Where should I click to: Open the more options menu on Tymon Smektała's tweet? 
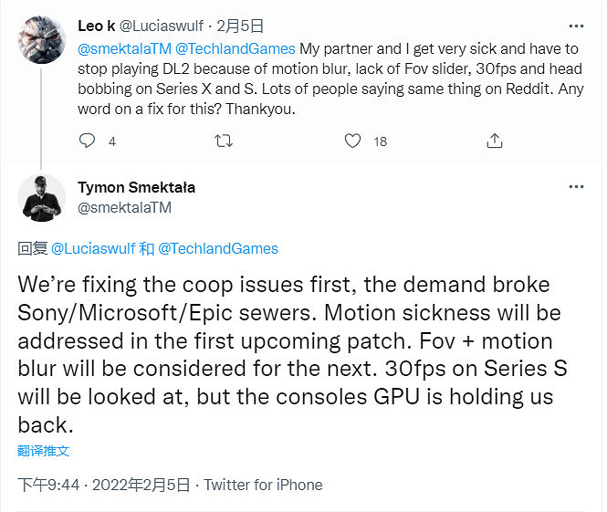click(576, 186)
